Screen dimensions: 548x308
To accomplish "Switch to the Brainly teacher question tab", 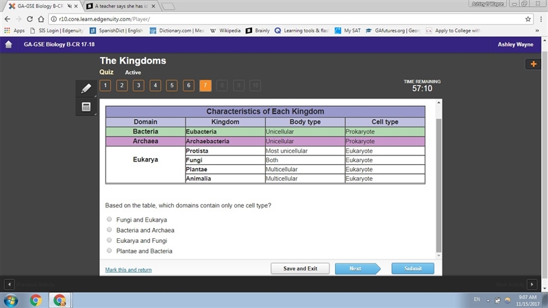I will pyautogui.click(x=121, y=6).
